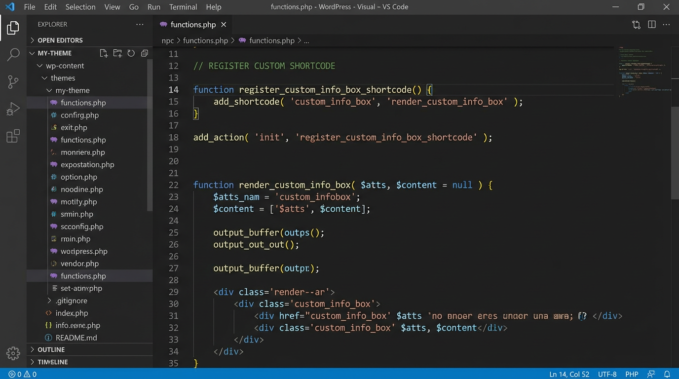The image size is (679, 379).
Task: Open editor actions via the ellipsis icon
Action: (x=666, y=24)
